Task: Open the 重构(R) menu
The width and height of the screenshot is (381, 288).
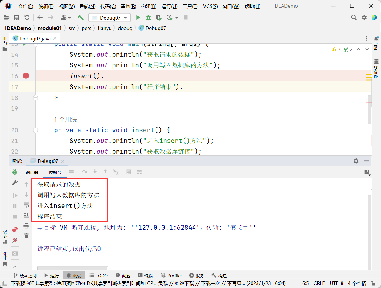Action: 129,6
